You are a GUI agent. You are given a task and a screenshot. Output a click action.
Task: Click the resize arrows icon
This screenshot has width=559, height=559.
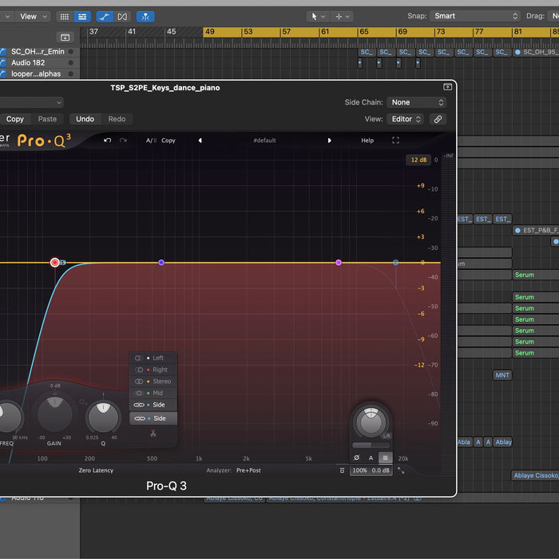pos(401,470)
